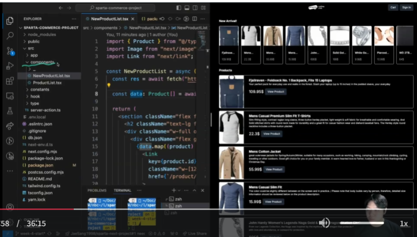Image resolution: width=417 pixels, height=237 pixels.
Task: View Product for 22.3$ Slim Fit T-Shirts
Action: point(271,134)
